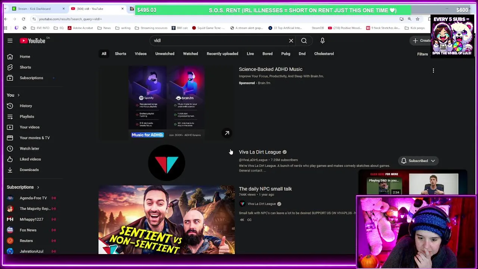478x269 pixels.
Task: Click the small Viva La Dirt League uploader icon
Action: [242, 204]
